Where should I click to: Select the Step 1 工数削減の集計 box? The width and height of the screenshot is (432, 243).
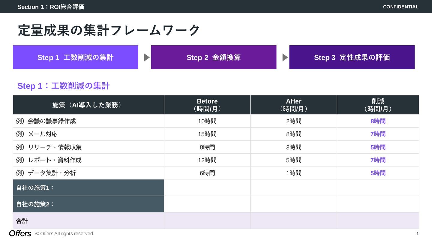click(x=76, y=57)
